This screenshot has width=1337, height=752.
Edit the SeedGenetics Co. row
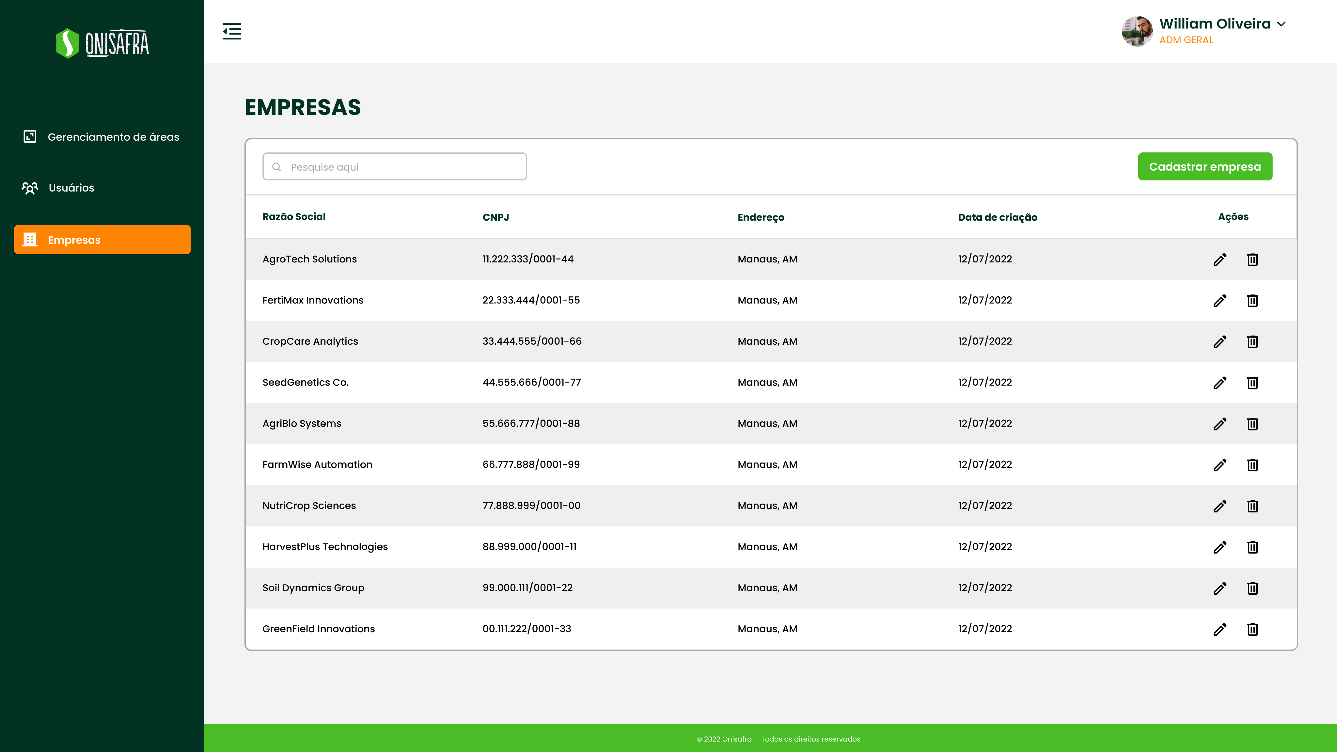tap(1220, 383)
